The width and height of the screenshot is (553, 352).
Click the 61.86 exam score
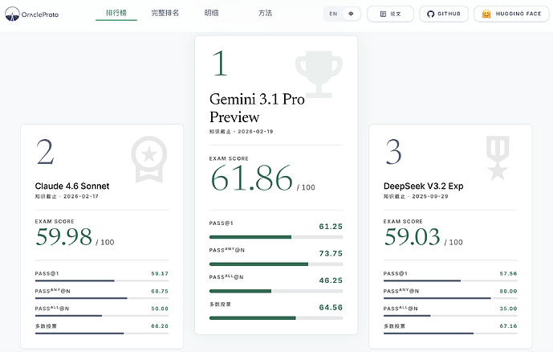coord(252,178)
